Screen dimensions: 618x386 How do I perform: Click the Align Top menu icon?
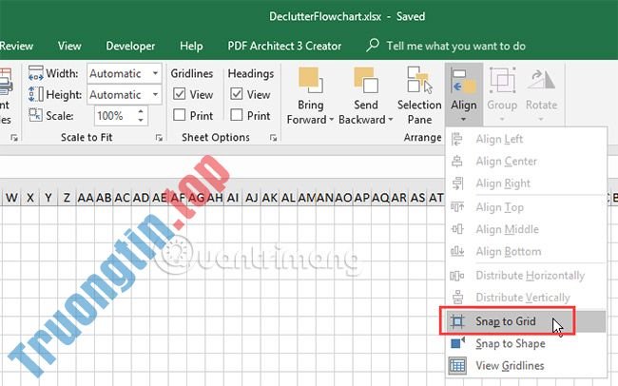click(x=457, y=207)
